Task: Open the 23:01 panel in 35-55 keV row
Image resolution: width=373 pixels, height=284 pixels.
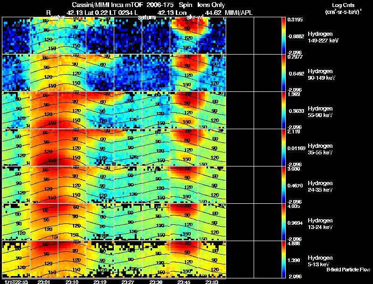Action: coord(44,147)
